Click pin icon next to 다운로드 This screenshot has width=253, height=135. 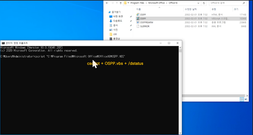click(131, 21)
